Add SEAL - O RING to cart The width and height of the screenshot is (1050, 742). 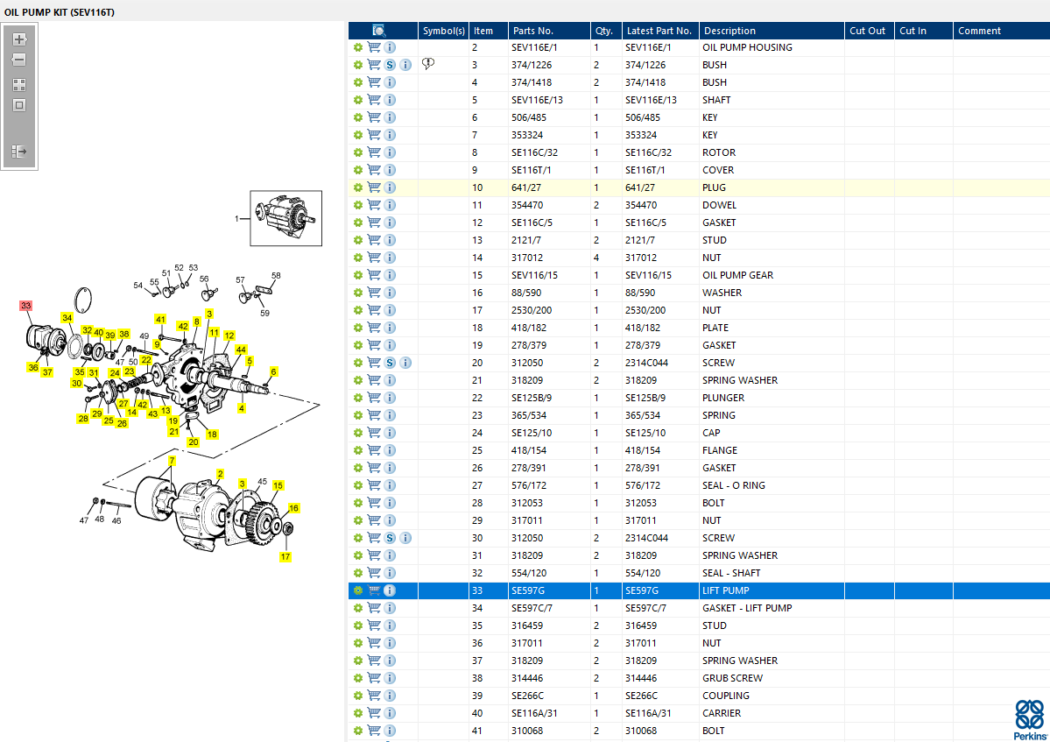374,485
